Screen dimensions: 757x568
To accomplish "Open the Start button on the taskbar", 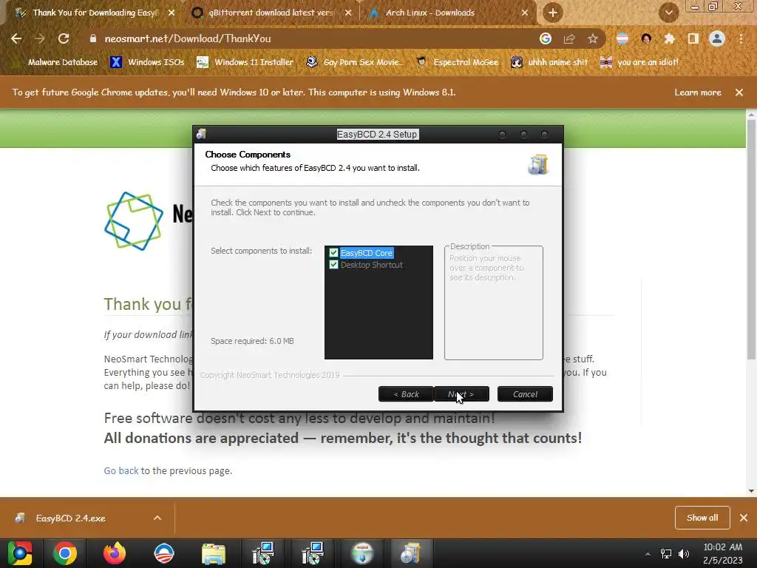I will pyautogui.click(x=20, y=553).
